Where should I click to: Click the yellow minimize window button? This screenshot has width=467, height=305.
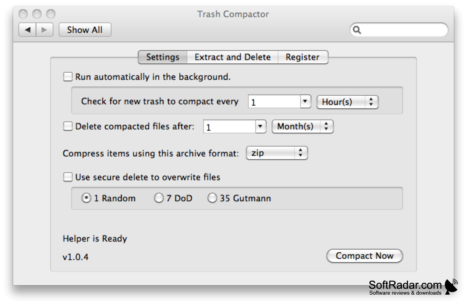[37, 14]
